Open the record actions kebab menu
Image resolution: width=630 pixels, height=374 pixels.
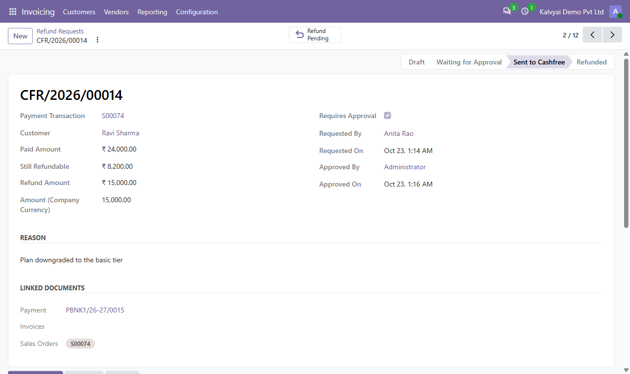click(x=97, y=40)
